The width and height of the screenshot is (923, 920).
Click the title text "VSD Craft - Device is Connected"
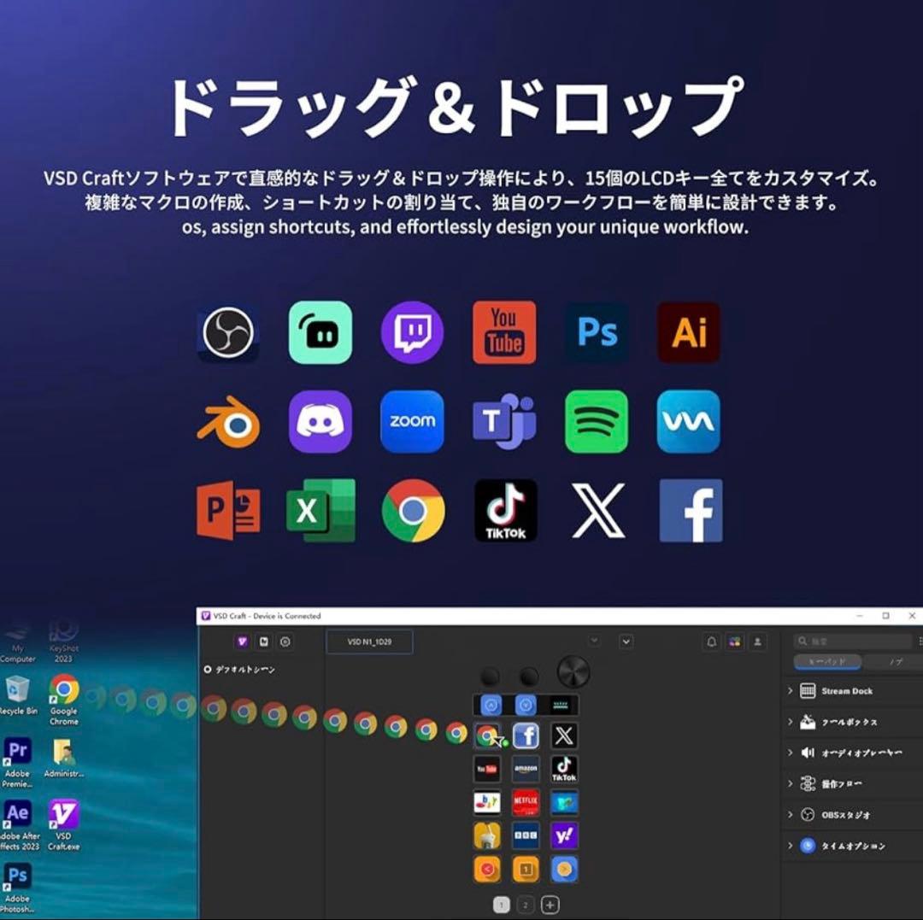[x=267, y=616]
